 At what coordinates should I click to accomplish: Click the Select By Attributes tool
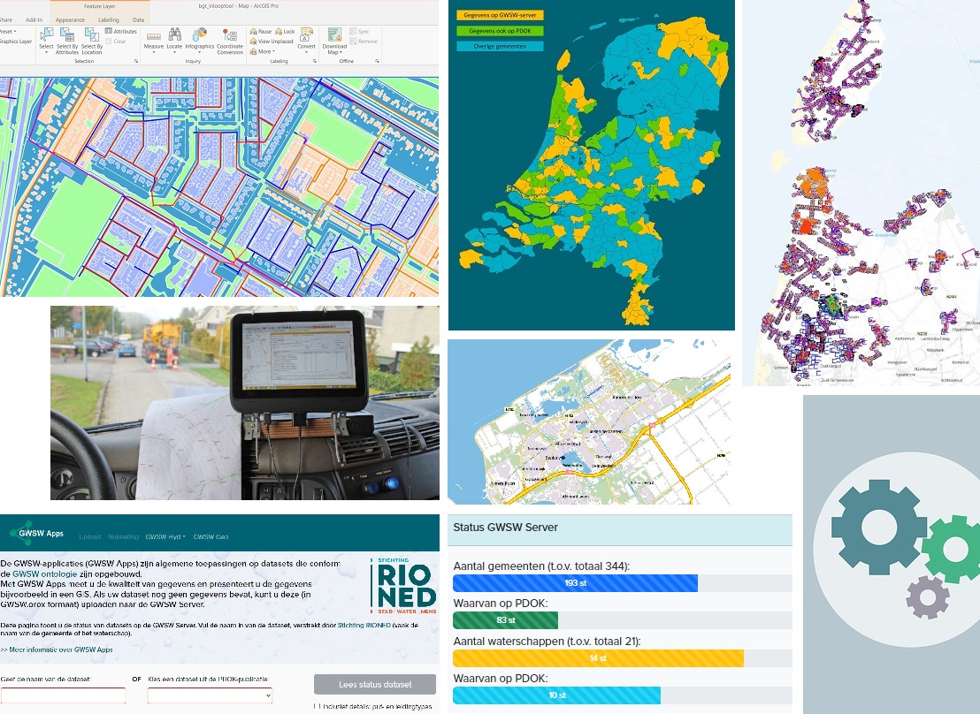click(x=67, y=42)
